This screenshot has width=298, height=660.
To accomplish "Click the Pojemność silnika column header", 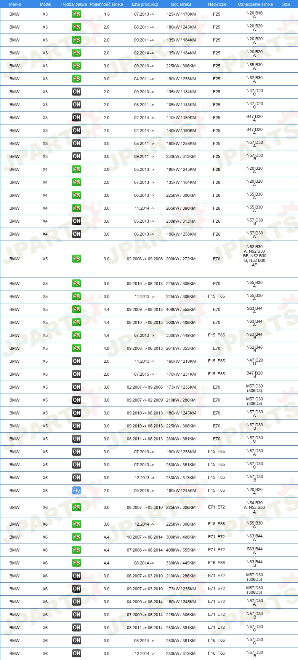I will (x=106, y=4).
